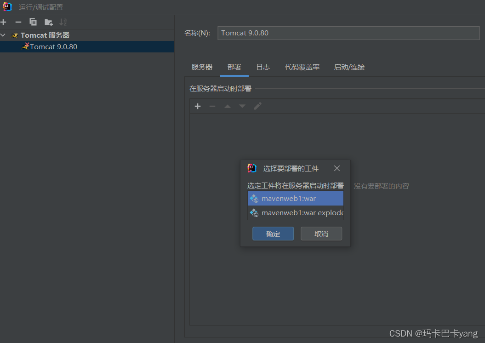
Task: Switch to the 部署 tab
Action: click(234, 67)
